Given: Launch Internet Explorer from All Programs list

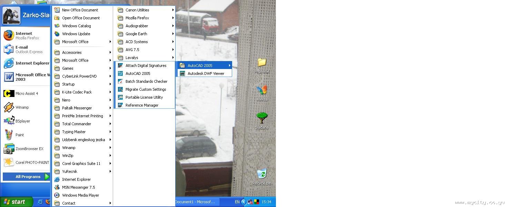Looking at the screenshot, I should pos(83,179).
